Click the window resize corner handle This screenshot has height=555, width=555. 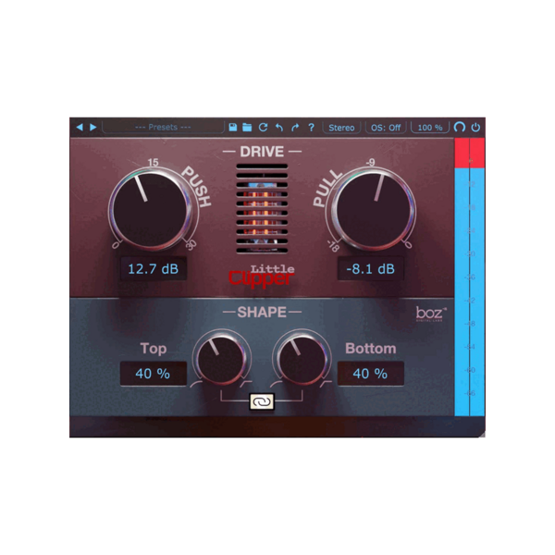tap(482, 435)
